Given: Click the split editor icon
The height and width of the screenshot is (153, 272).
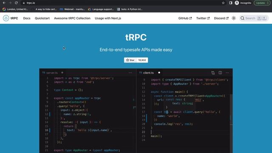Looking at the screenshot, I should (220, 73).
